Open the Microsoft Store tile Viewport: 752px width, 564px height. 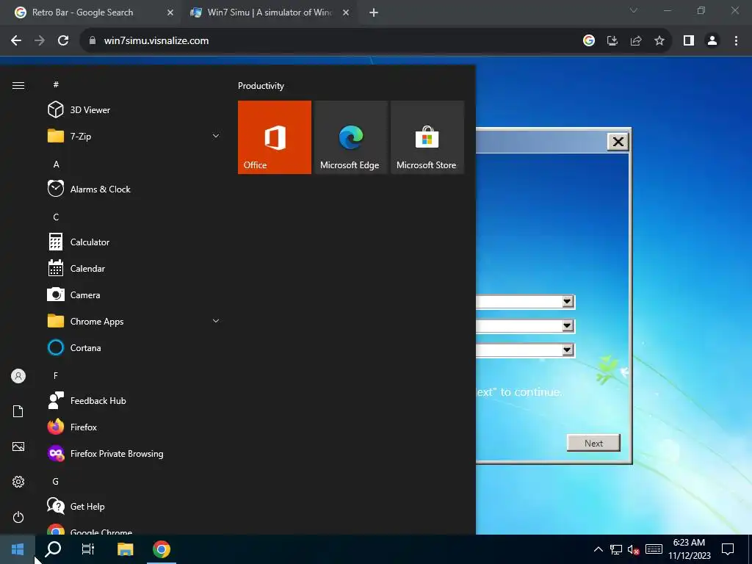point(427,137)
